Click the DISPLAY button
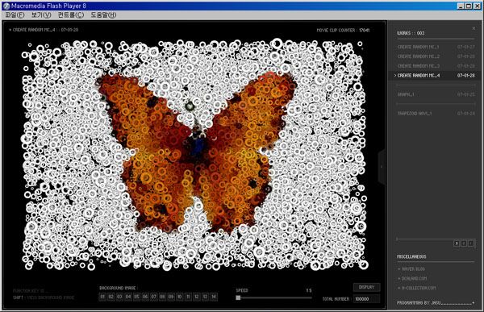This screenshot has width=484, height=312. [x=367, y=287]
